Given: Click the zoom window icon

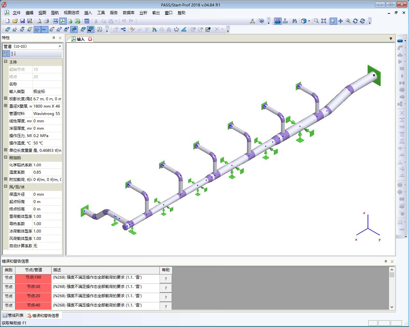Looking at the screenshot, I should [316, 21].
